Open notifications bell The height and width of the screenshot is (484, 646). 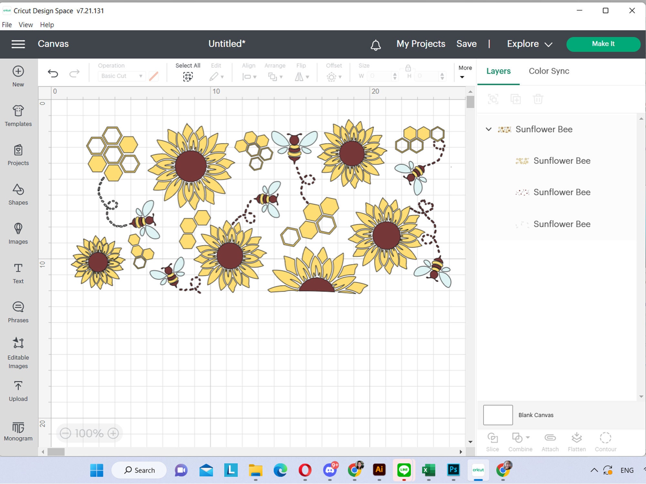tap(376, 45)
